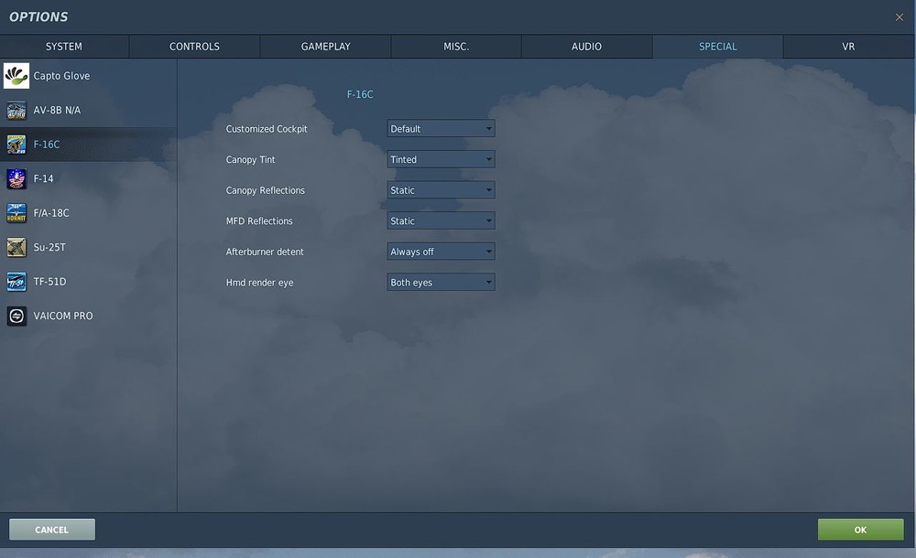Click the Canopy Tint label

[250, 159]
